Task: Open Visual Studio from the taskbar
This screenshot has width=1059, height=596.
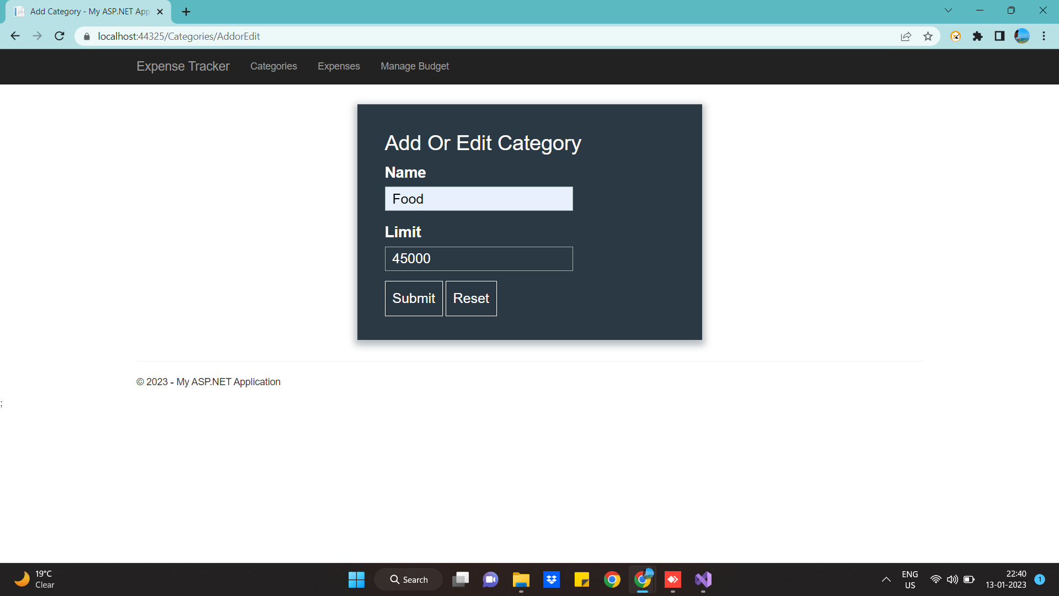Action: pyautogui.click(x=703, y=579)
